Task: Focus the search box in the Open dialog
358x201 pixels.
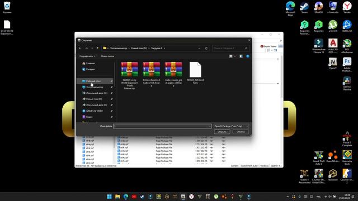Action: (x=230, y=49)
